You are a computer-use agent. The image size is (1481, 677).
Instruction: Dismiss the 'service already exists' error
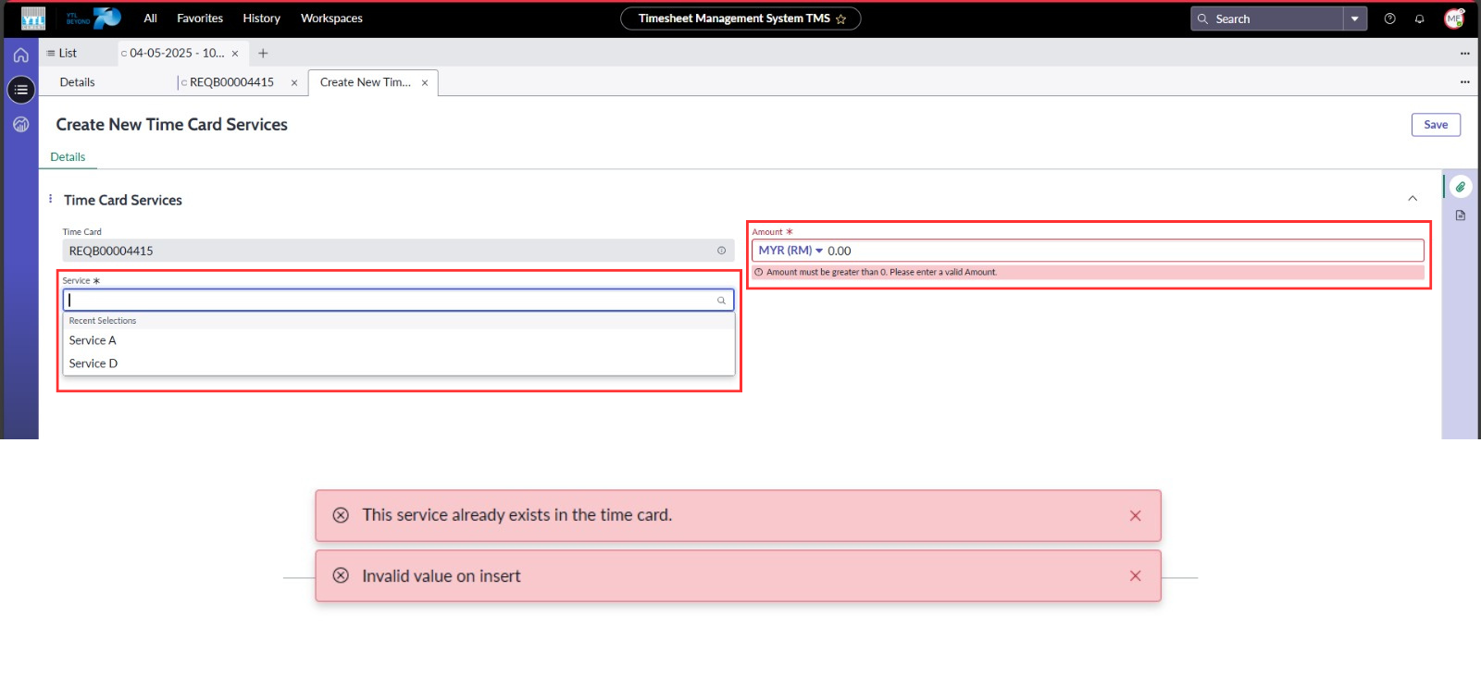tap(1135, 516)
